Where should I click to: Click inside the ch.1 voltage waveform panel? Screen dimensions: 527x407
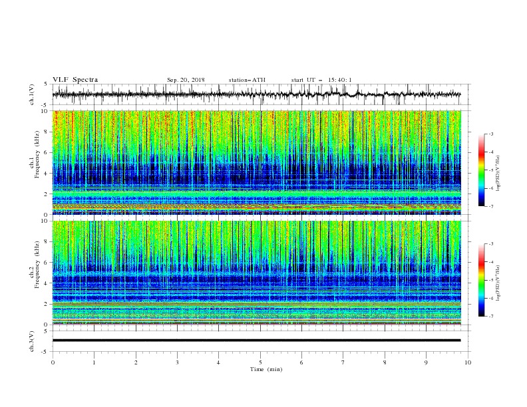(261, 94)
